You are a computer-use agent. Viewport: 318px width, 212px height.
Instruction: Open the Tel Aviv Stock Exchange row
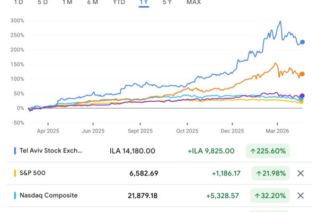click(159, 151)
